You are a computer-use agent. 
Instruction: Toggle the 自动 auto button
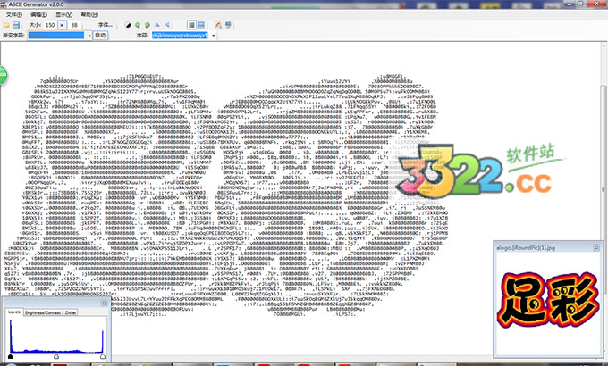99,36
